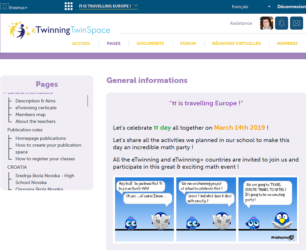Click the Déconnexion link
Viewport: 306px width, 250px height.
(x=291, y=7)
